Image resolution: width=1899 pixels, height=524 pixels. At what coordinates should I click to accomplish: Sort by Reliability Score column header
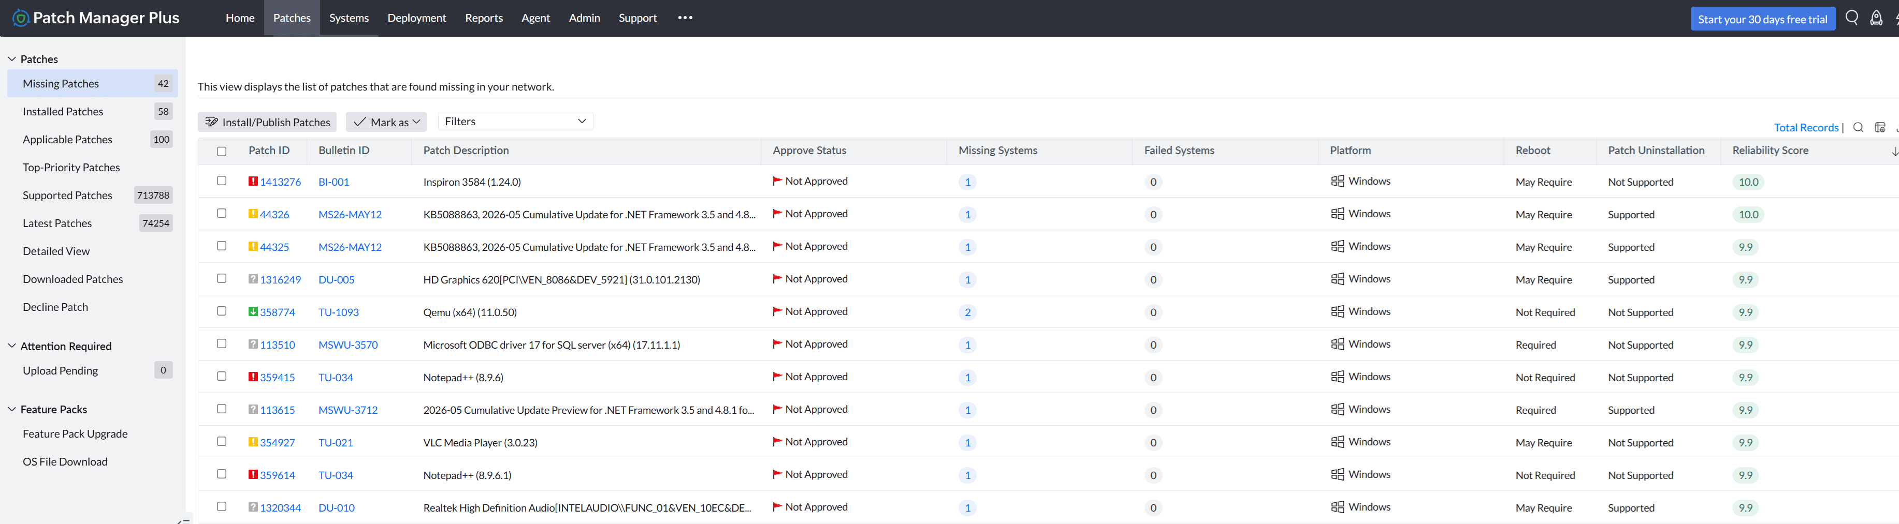[x=1770, y=150]
